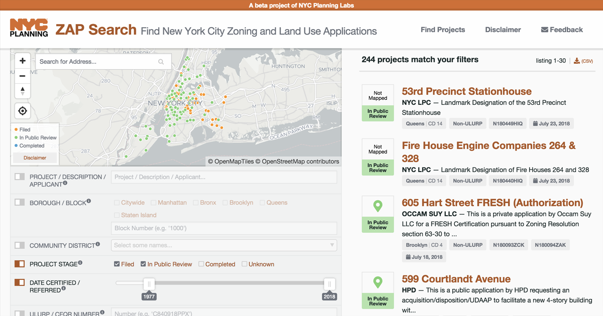This screenshot has height=316, width=603.
Task: Open the Disclaimer page from header
Action: click(x=502, y=30)
